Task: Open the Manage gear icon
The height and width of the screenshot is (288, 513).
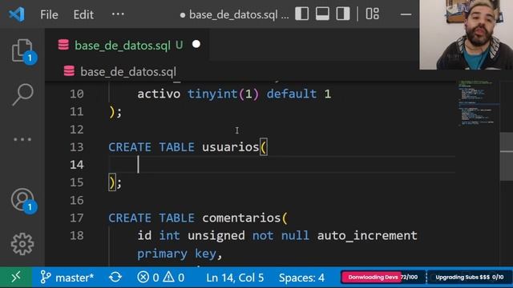Action: click(x=22, y=243)
